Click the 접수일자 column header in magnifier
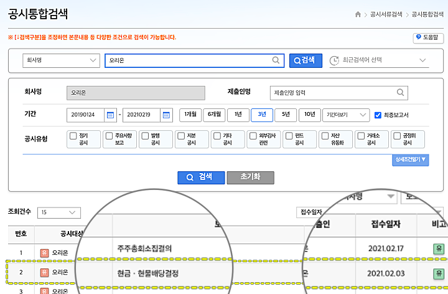The image size is (448, 294). pyautogui.click(x=386, y=224)
